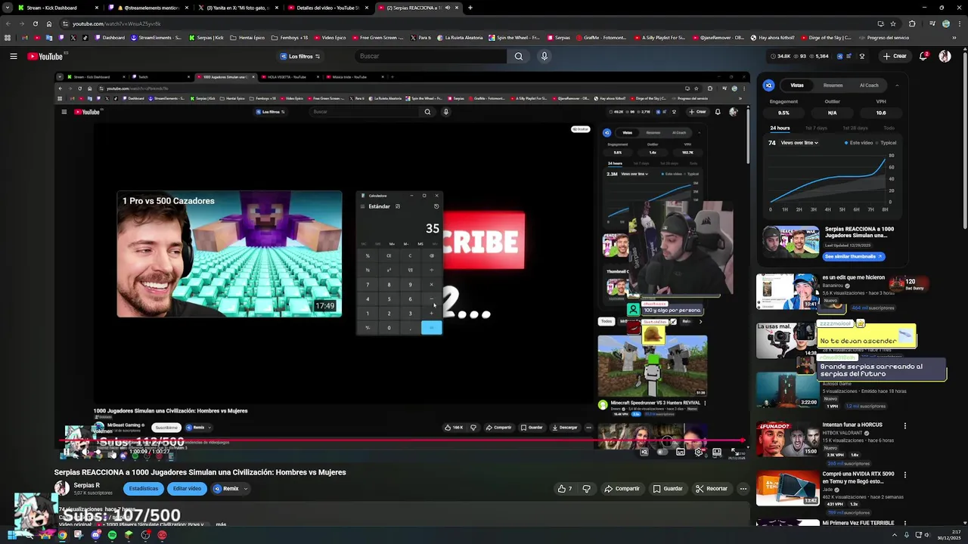
Task: Open the Crear menu
Action: [894, 56]
